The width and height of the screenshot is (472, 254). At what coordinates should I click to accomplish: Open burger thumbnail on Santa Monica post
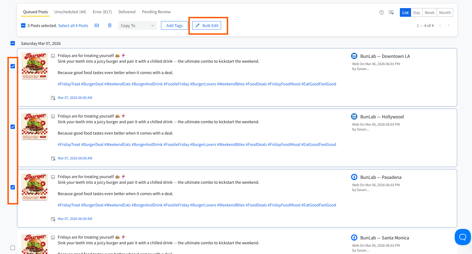[x=35, y=244]
